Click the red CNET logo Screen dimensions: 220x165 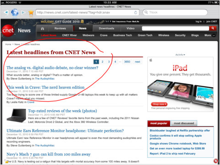pyautogui.click(x=8, y=31)
